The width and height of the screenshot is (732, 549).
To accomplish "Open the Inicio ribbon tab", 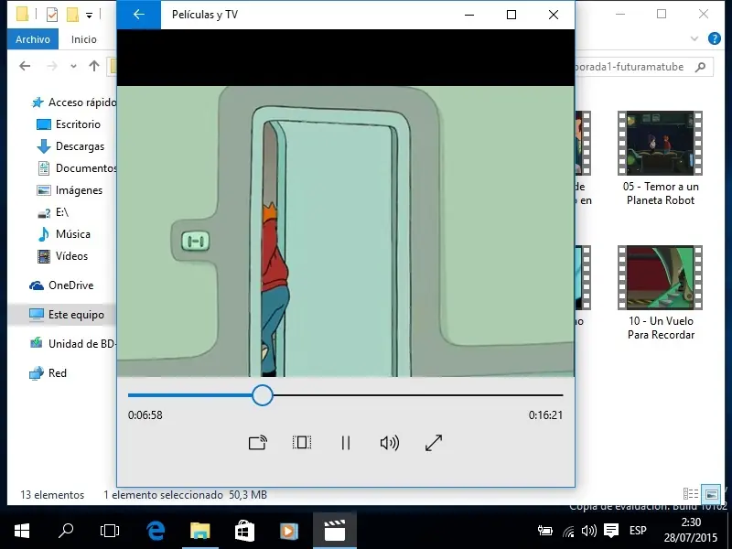I will coord(84,39).
